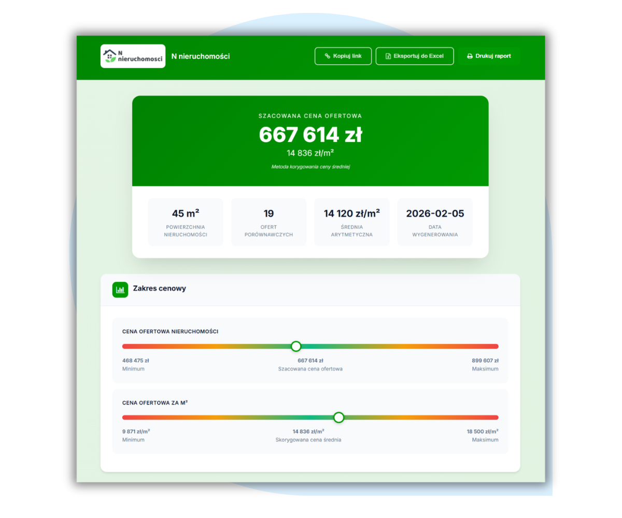Click the chain link icon in Kopiuj link
622x518 pixels.
[327, 56]
